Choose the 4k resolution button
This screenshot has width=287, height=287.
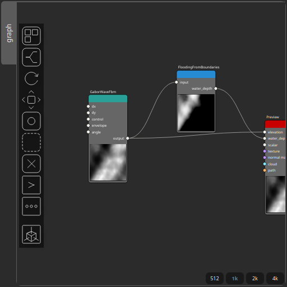click(275, 279)
